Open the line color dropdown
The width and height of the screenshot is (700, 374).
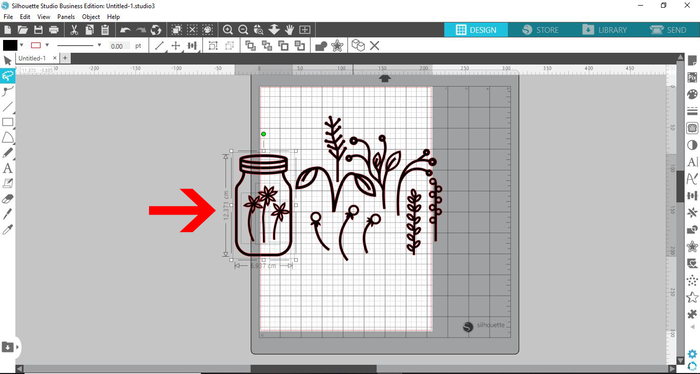point(47,46)
